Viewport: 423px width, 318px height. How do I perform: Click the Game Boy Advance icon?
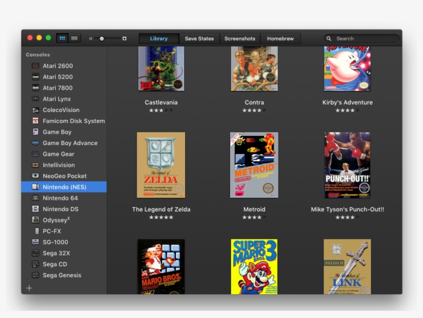point(36,143)
